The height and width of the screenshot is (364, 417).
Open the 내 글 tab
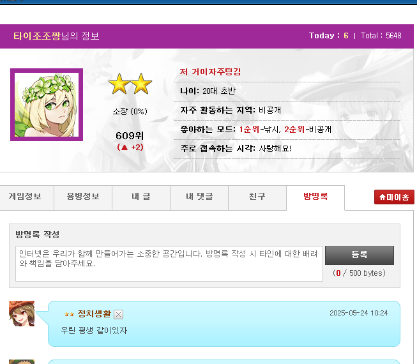[141, 198]
